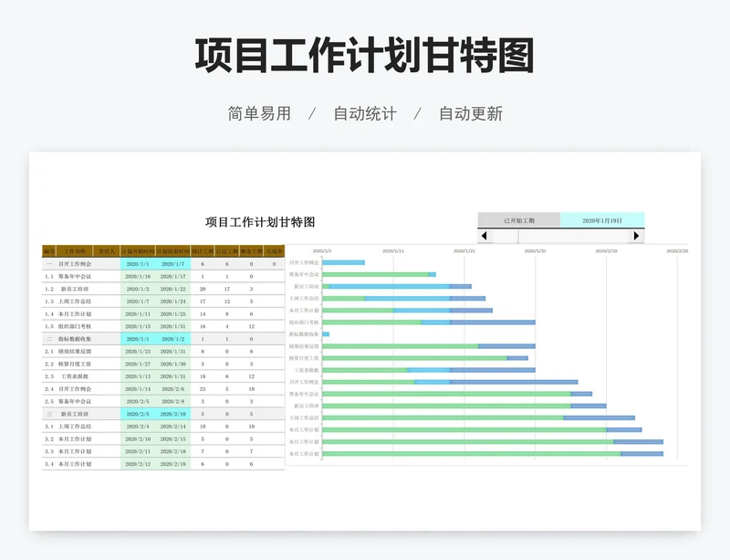This screenshot has width=730, height=560.
Task: Click the 2020/1/11 axis label on chart
Action: (x=393, y=251)
